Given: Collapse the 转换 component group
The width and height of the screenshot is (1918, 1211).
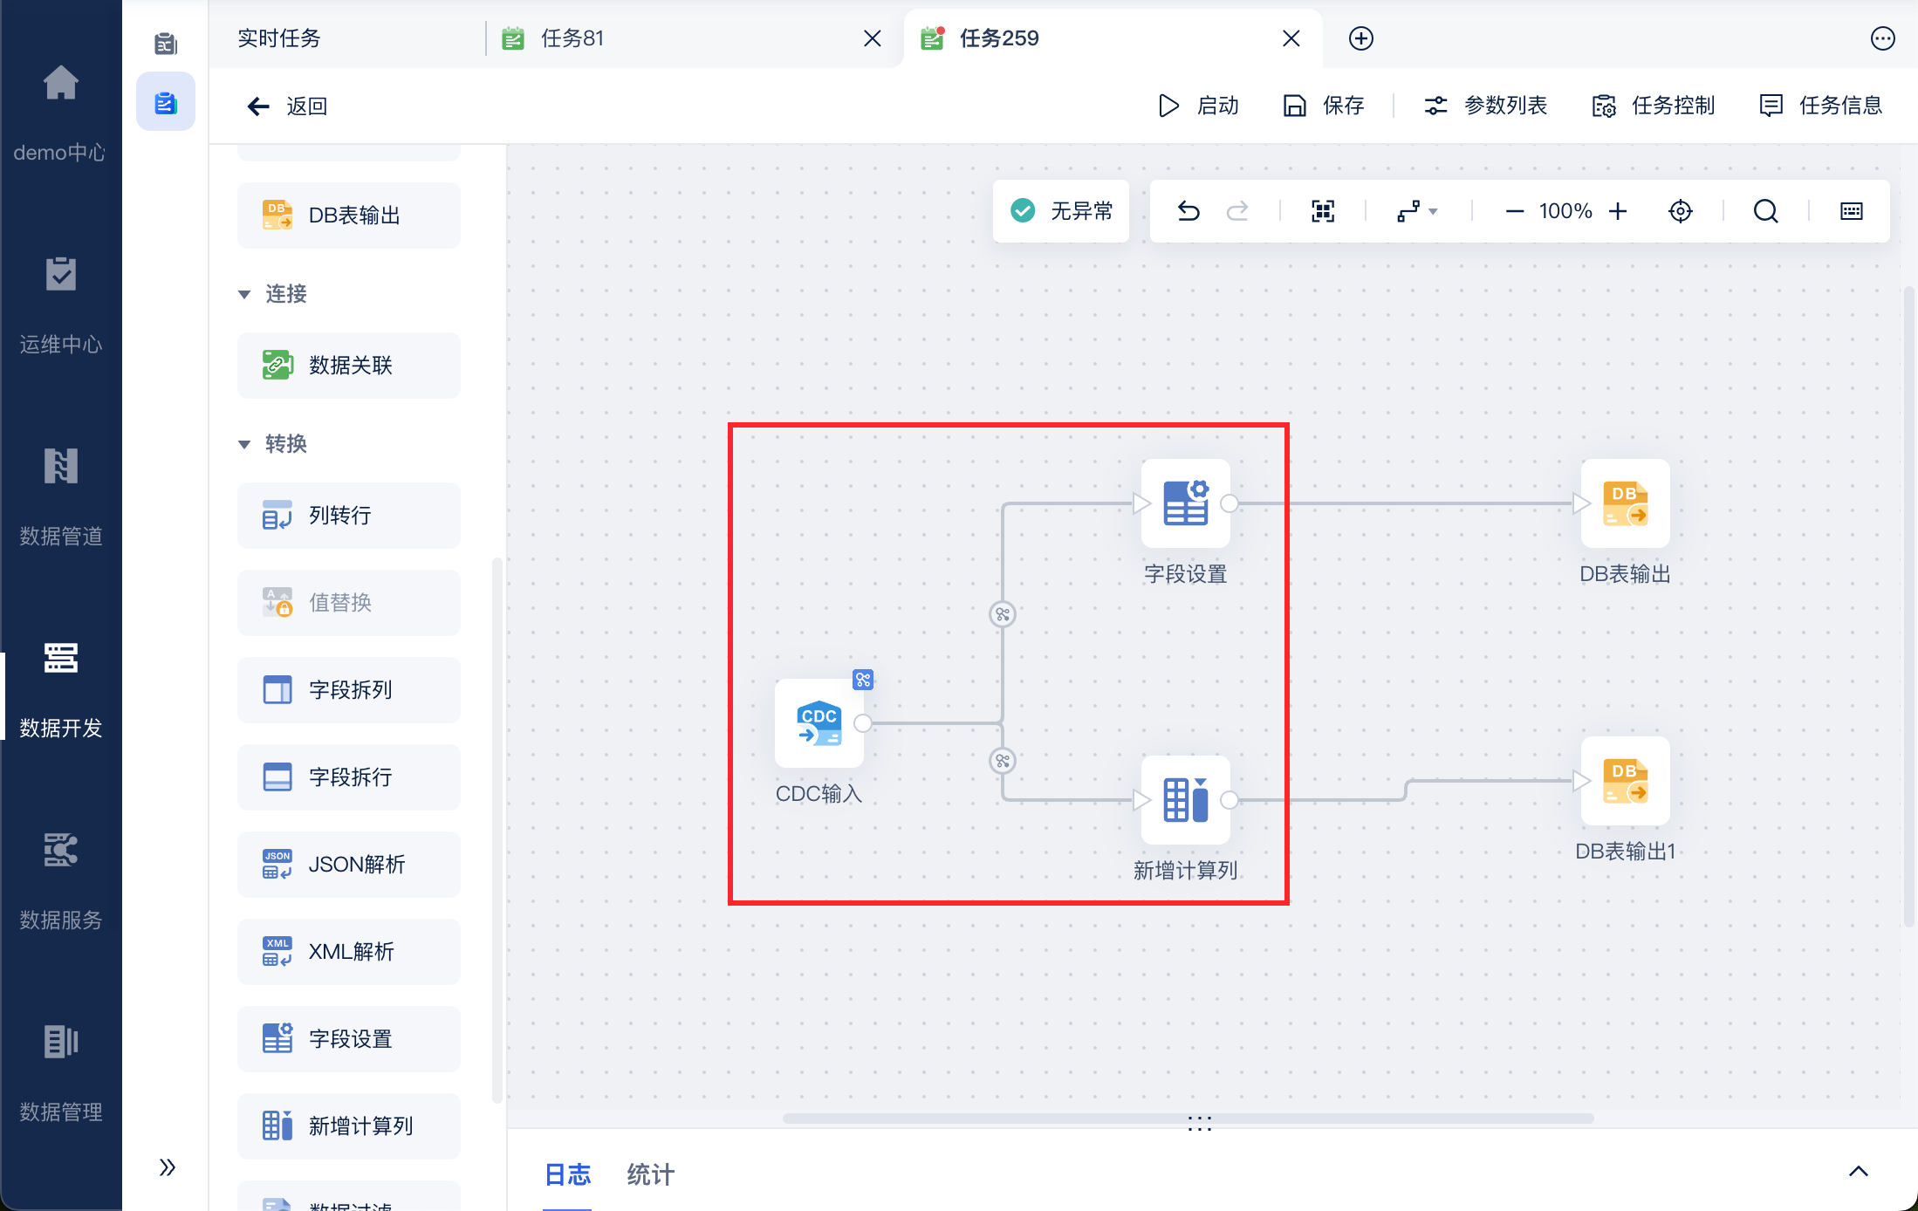Looking at the screenshot, I should coord(245,444).
